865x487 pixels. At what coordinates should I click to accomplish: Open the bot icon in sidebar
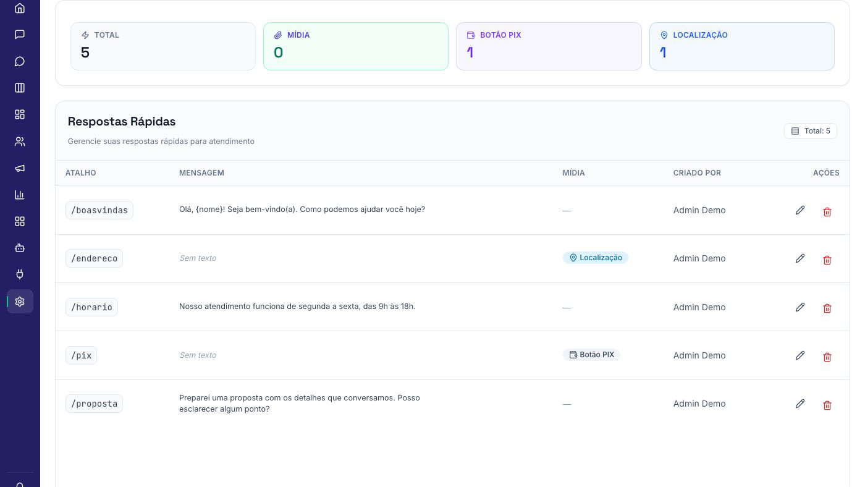[20, 248]
